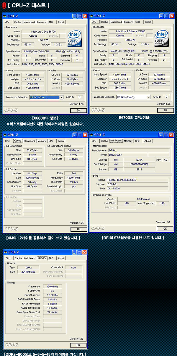Open Mainboard tab in Core 2 Duo E6700 window

(29, 22)
